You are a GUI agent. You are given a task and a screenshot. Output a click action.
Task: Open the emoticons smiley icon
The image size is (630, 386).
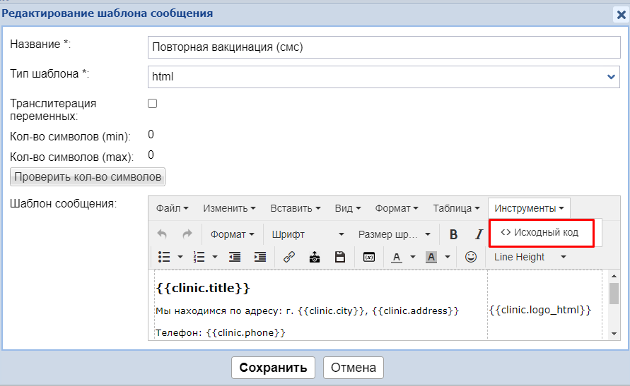click(x=470, y=257)
